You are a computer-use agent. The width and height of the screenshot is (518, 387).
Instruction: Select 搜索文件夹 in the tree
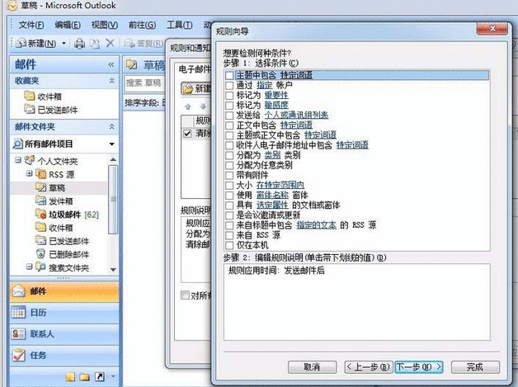tap(62, 267)
